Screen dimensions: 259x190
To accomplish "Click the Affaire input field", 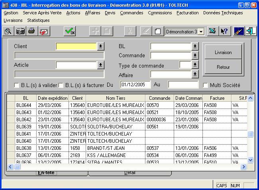I will [x=171, y=74].
